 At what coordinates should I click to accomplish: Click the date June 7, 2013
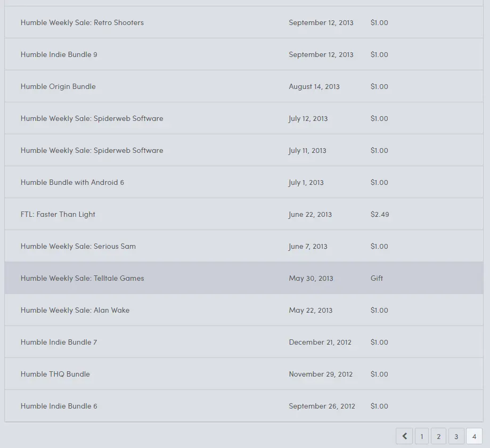(308, 246)
